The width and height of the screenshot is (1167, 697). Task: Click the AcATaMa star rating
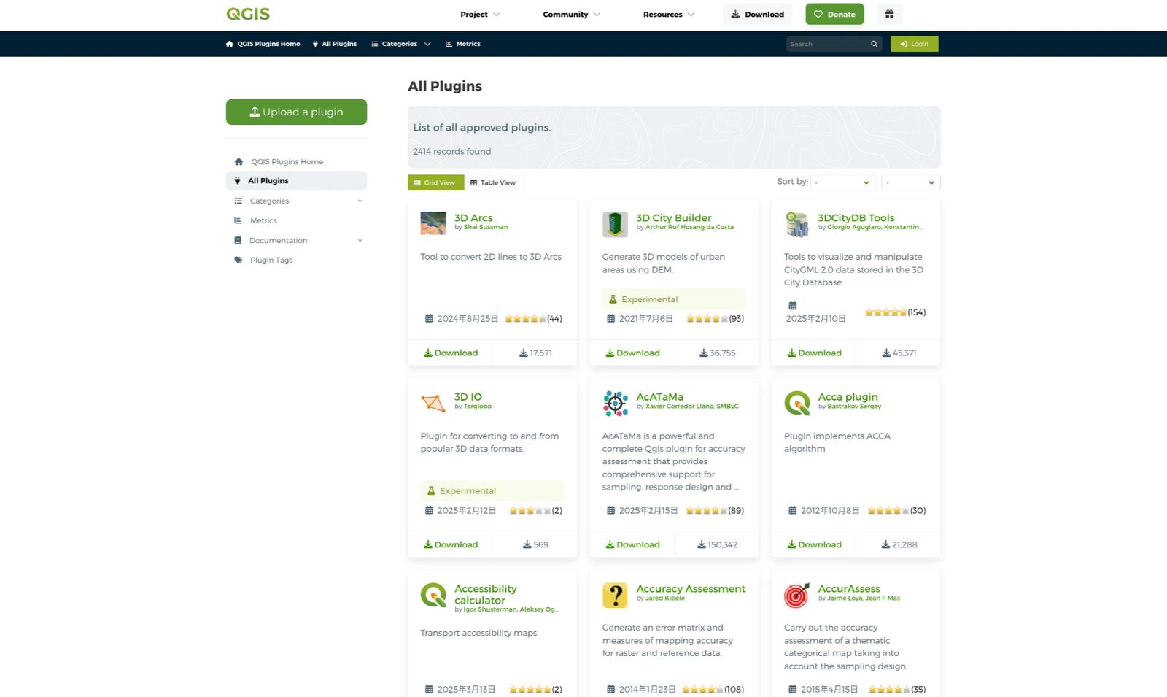(x=707, y=510)
